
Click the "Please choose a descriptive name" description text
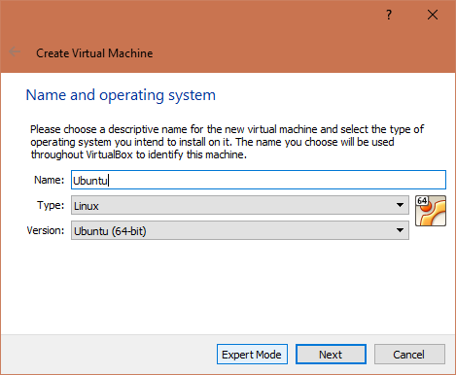point(227,142)
